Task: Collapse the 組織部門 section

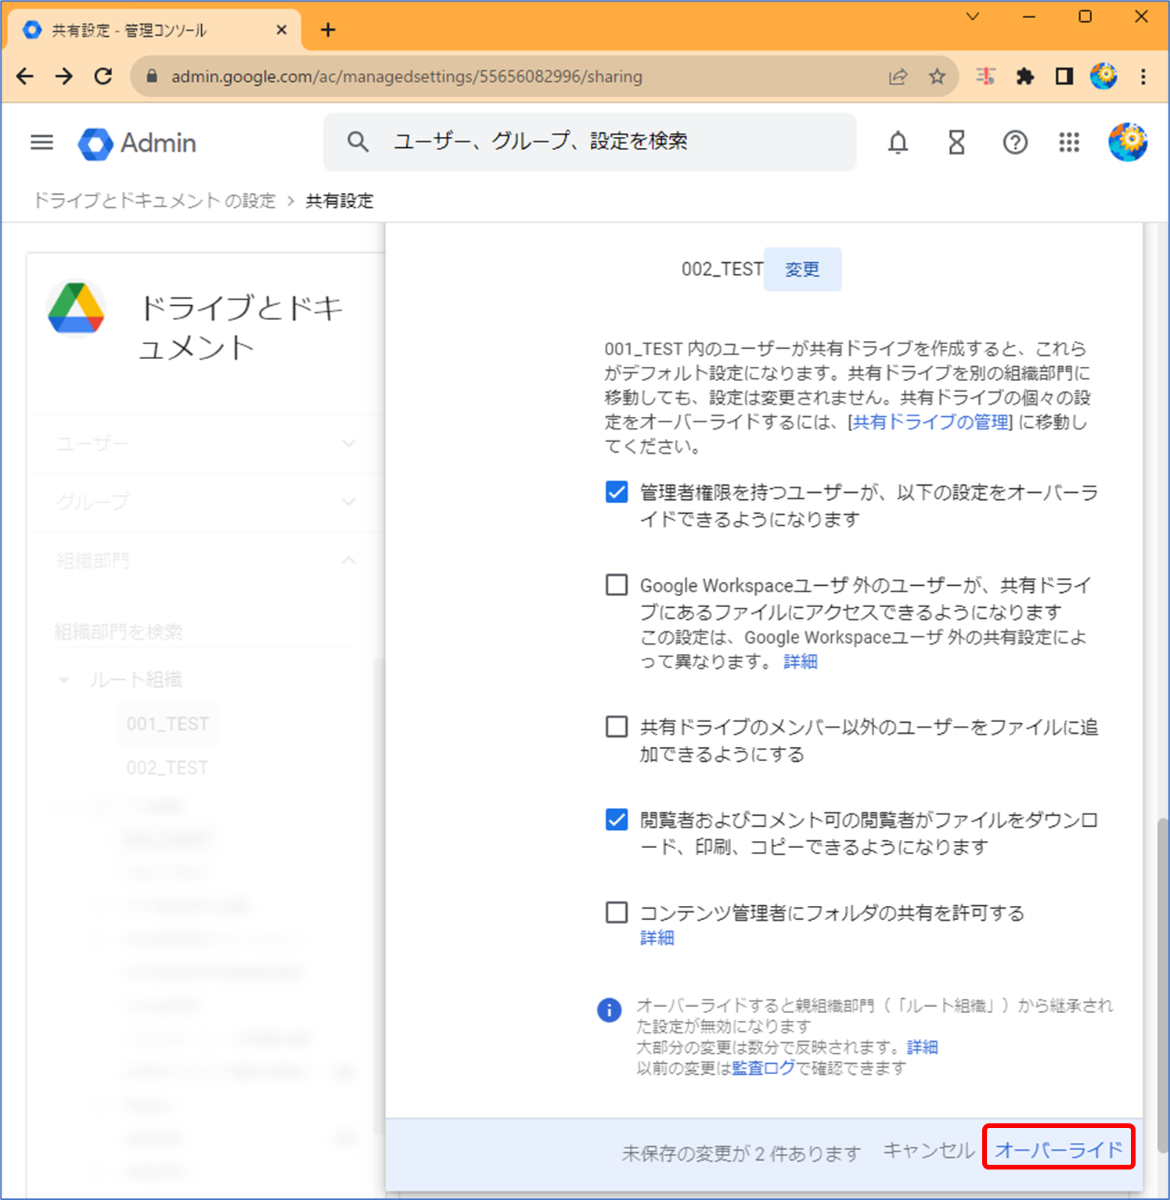Action: [205, 560]
